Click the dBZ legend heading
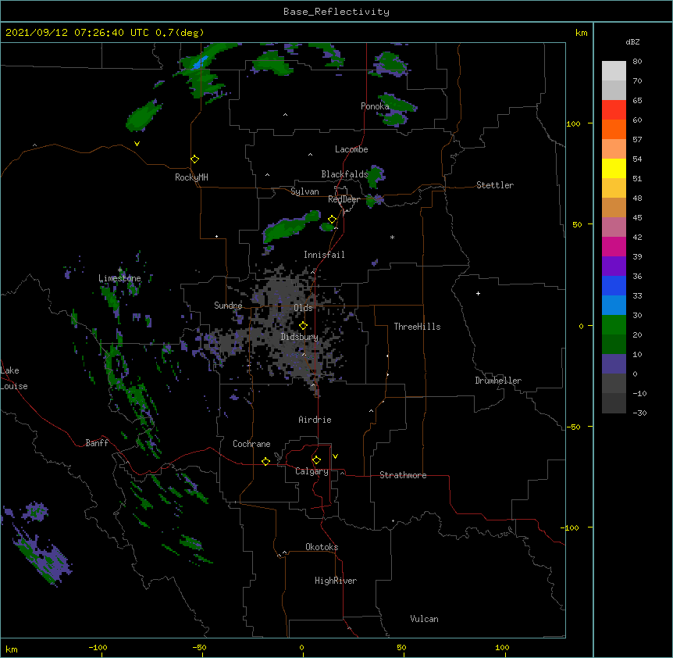The width and height of the screenshot is (673, 658). coord(632,41)
